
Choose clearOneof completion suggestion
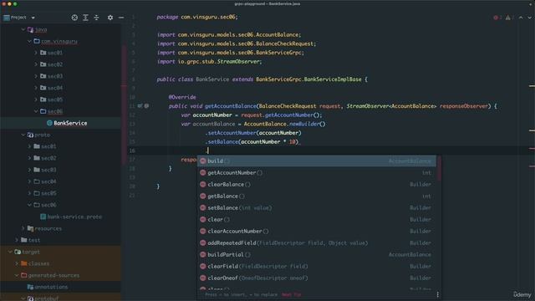316,278
